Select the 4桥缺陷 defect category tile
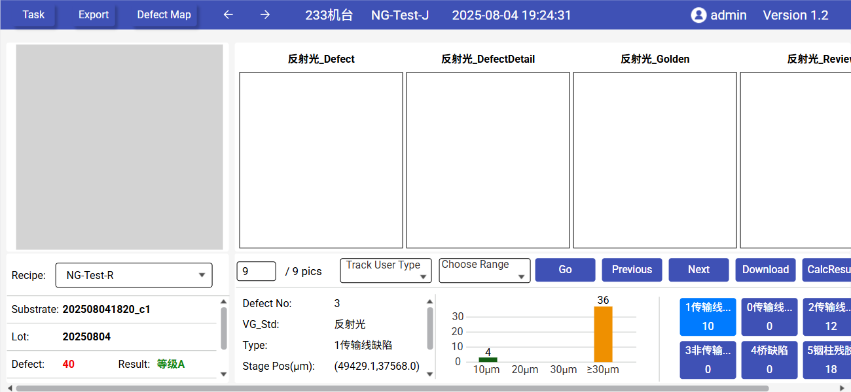This screenshot has height=392, width=851. click(x=769, y=360)
